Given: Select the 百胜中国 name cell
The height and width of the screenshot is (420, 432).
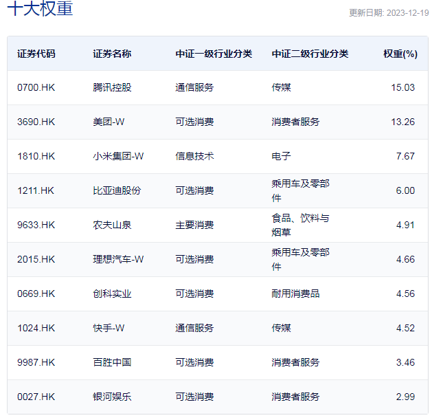Looking at the screenshot, I should 112,362.
